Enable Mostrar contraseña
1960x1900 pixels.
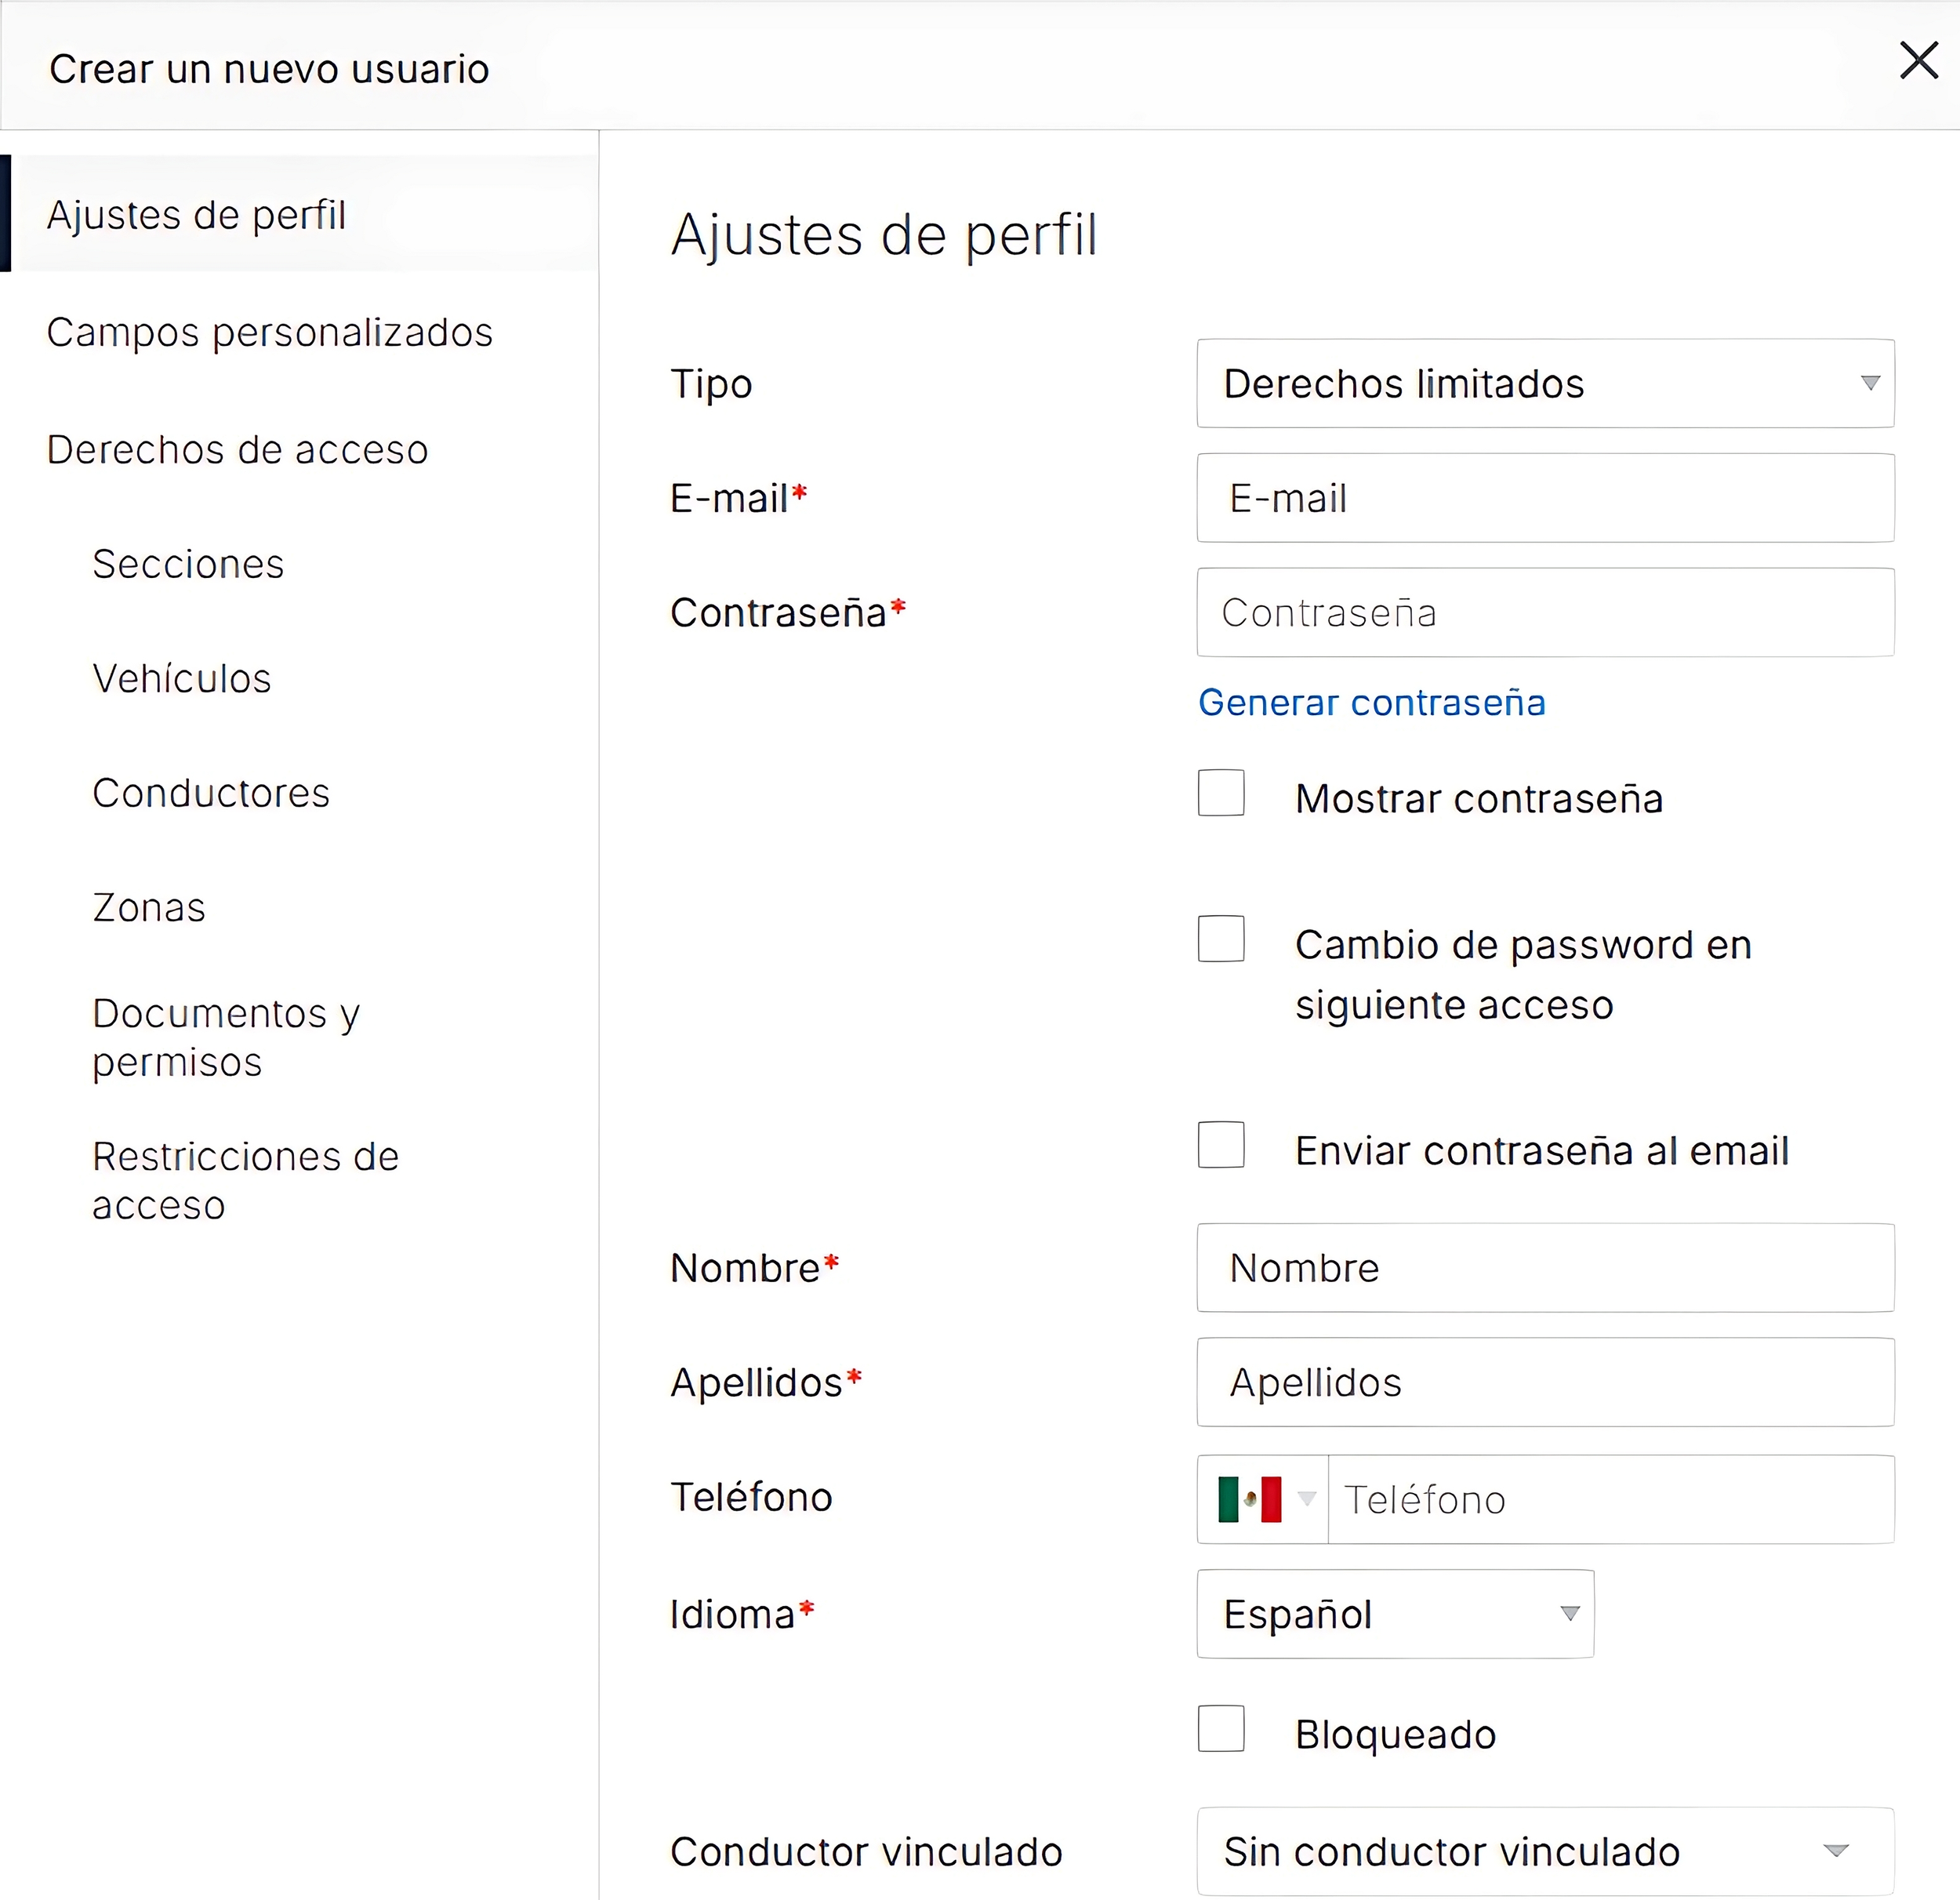1220,794
